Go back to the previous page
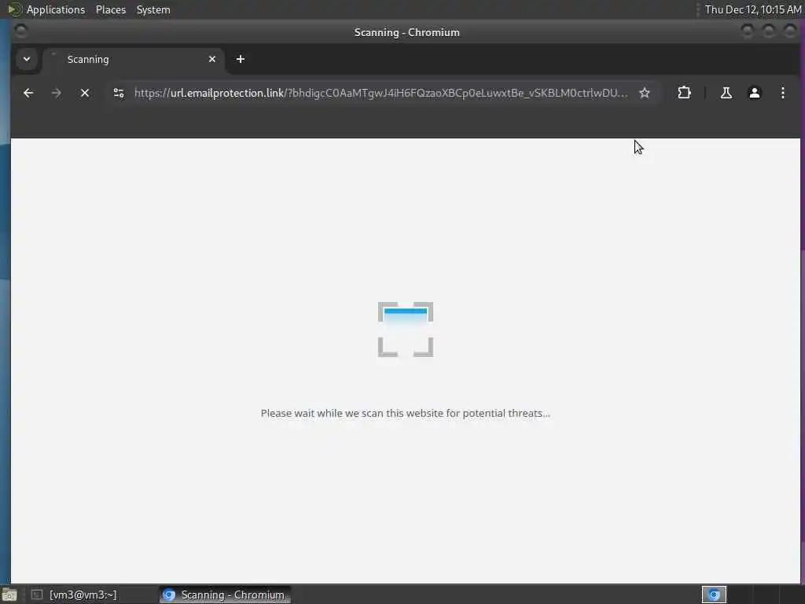805x604 pixels. coord(28,93)
